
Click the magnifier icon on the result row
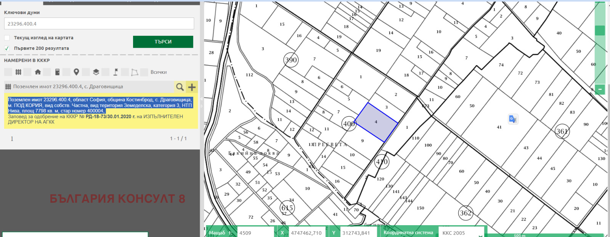pyautogui.click(x=180, y=87)
